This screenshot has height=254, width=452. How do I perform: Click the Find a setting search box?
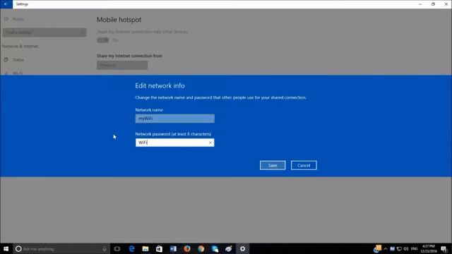click(x=44, y=32)
